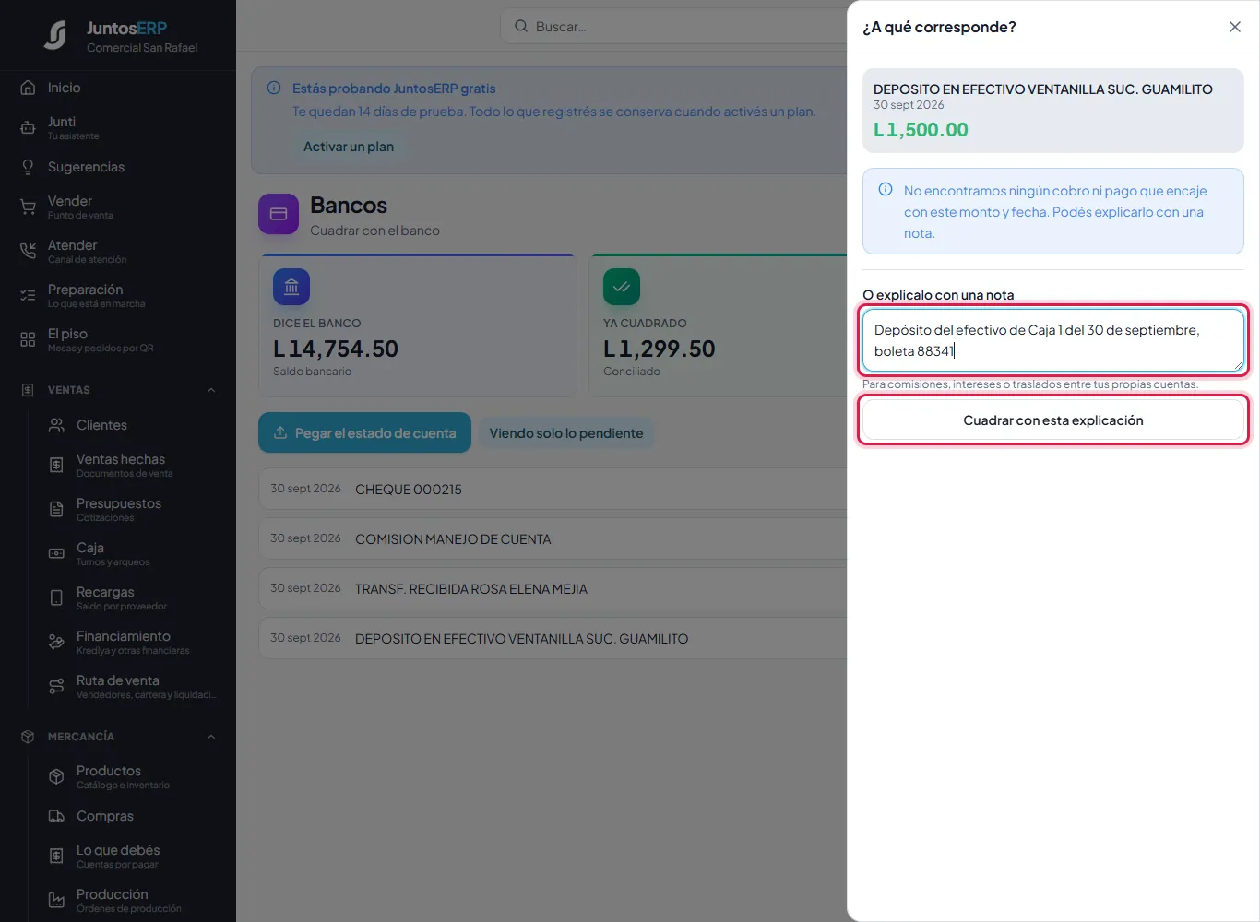Click the Recargas phone icon
The image size is (1260, 922).
[56, 598]
